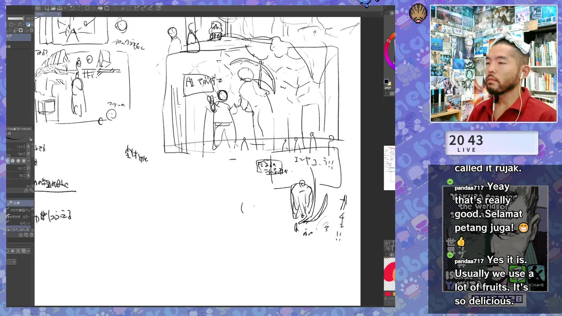Toggle pressure icon beside brush size 12.5
Image resolution: width=562 pixels, height=316 pixels.
[28, 146]
